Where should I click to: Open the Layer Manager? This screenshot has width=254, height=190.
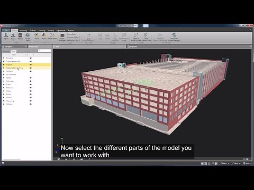coord(62,37)
